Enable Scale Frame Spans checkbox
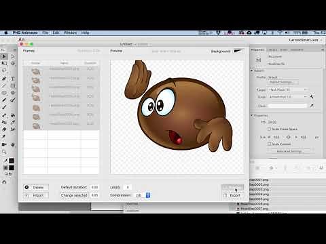This screenshot has width=326, height=244. (269, 129)
